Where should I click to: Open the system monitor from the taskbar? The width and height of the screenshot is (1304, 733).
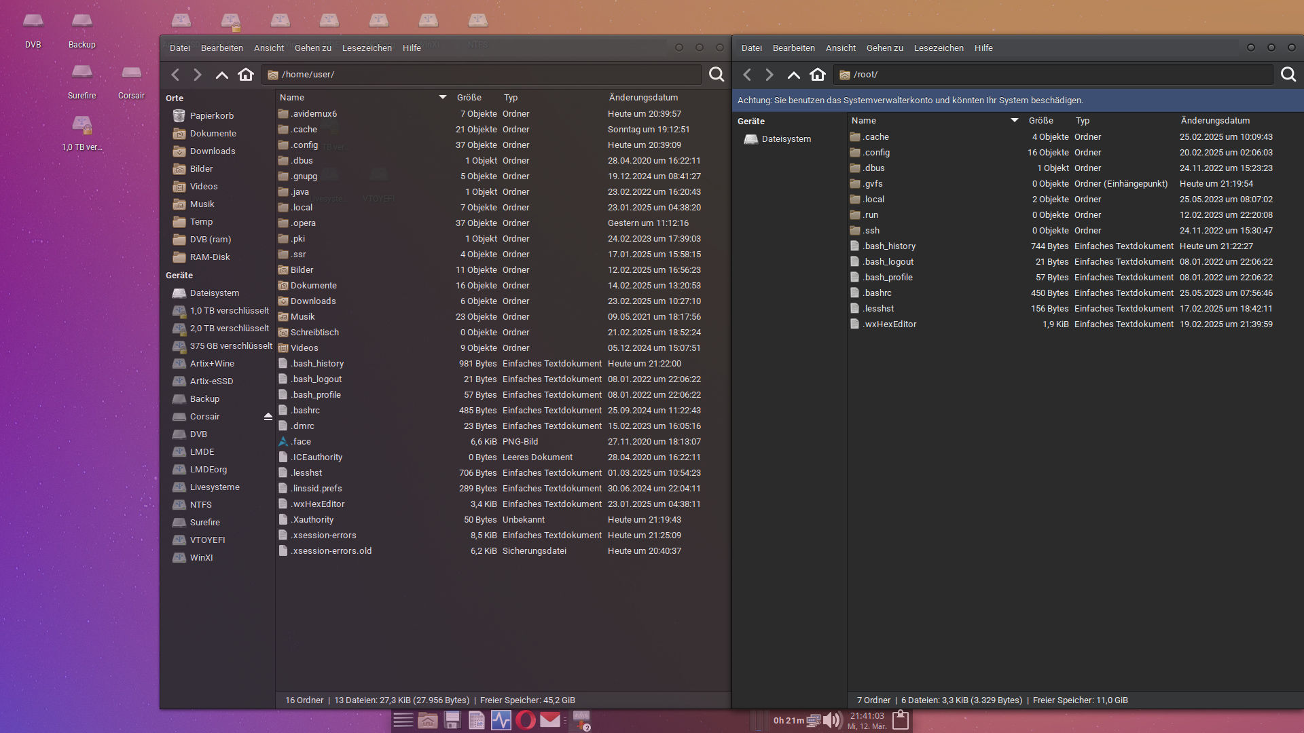point(501,721)
